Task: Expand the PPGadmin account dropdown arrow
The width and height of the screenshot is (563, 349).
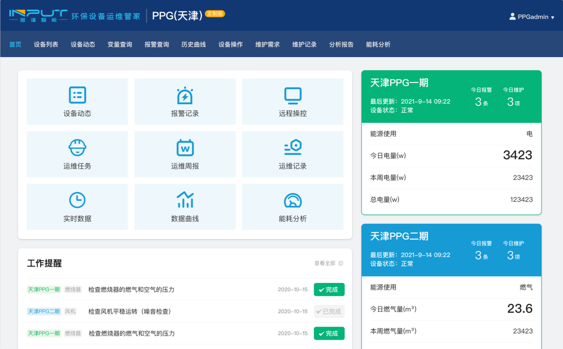Action: click(552, 17)
